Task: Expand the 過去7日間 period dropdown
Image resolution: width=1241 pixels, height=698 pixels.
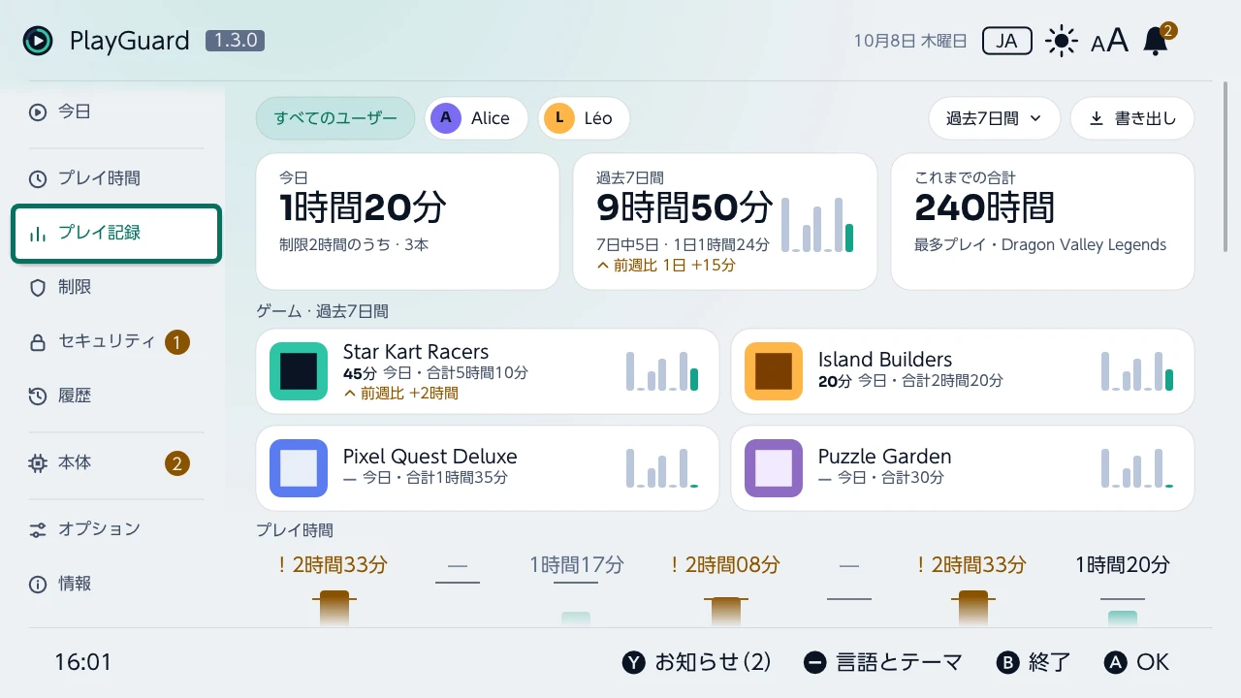Action: click(x=995, y=118)
